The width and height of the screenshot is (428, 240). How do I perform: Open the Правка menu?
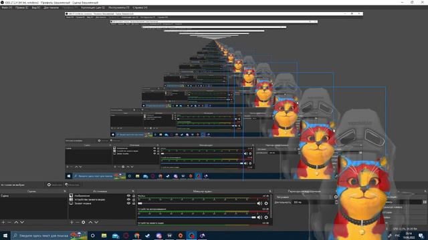[x=21, y=7]
